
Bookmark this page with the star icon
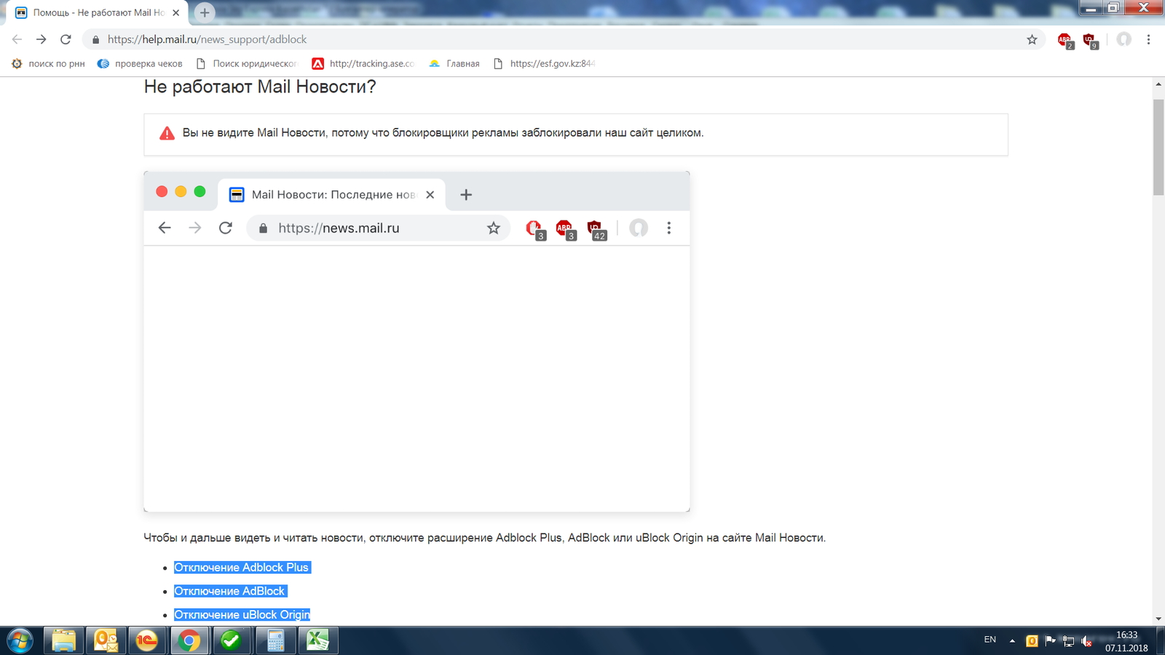click(x=1032, y=39)
